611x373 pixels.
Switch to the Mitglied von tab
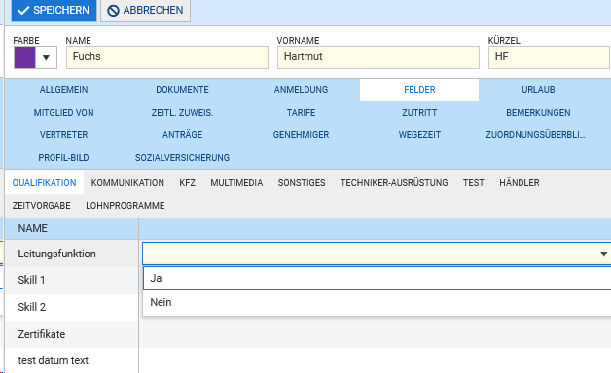click(64, 113)
